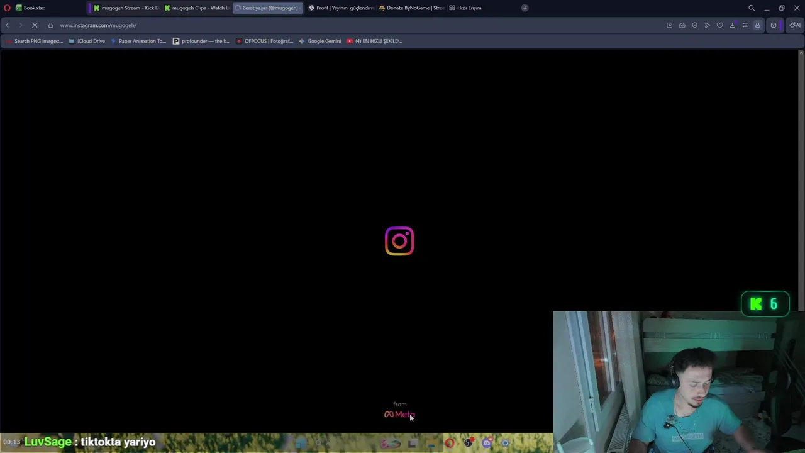Open EN HIZLI ŞEKİLDE YouTube bookmark
805x453 pixels.
(374, 41)
